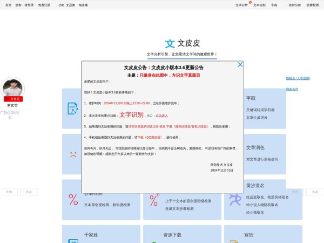Click the batch plagiarism percent icon

(154, 200)
